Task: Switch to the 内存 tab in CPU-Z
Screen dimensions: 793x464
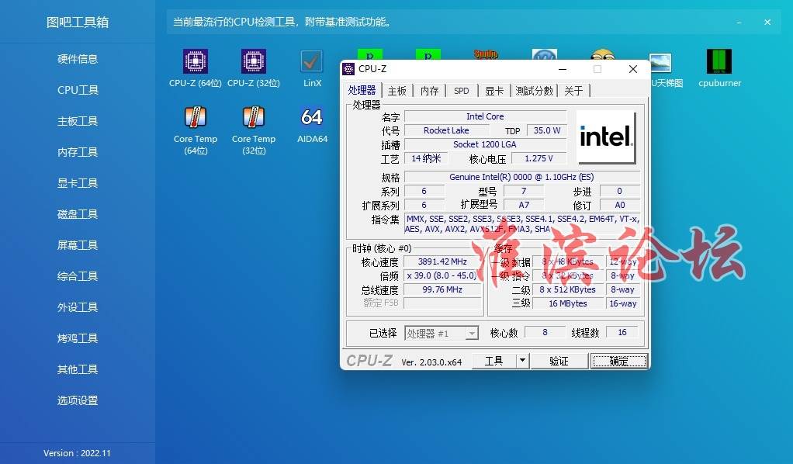Action: (429, 91)
